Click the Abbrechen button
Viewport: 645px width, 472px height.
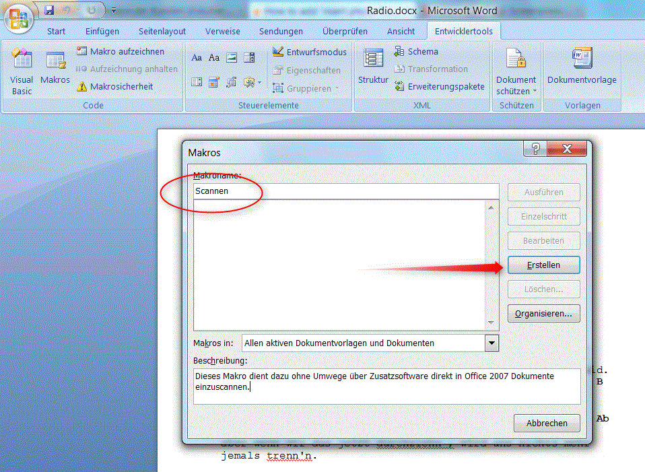coord(547,424)
